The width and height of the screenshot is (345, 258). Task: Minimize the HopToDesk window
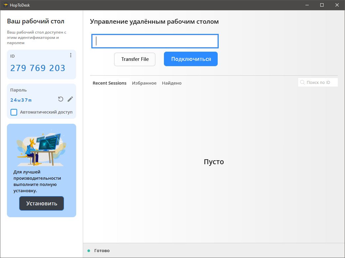coord(307,5)
